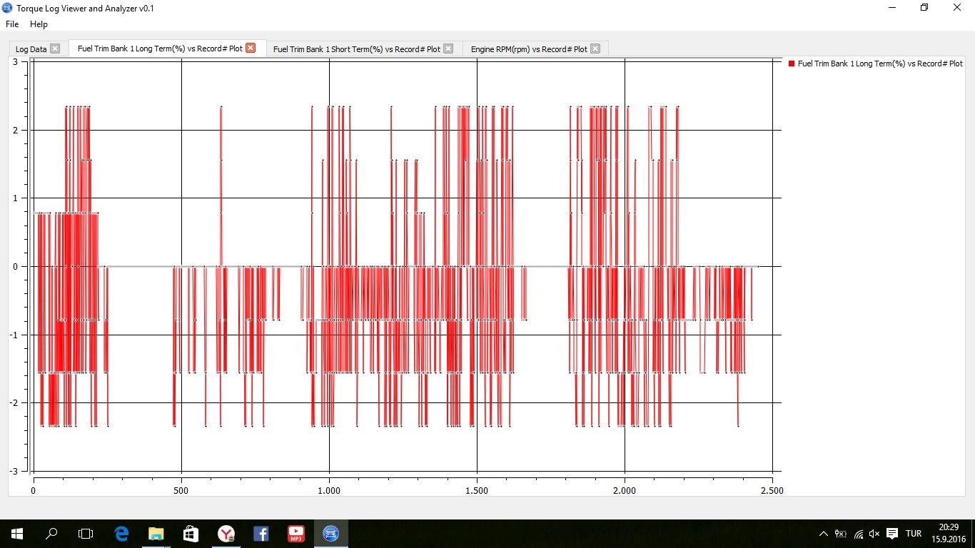Switch to the Log Data tab
This screenshot has width=975, height=548.
click(31, 49)
